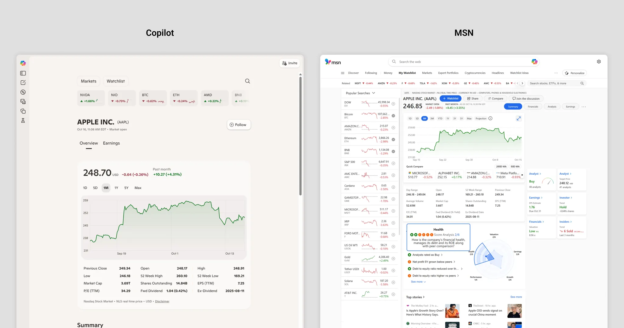Click the search magnifier in Copilot markets
The width and height of the screenshot is (624, 328).
[247, 81]
